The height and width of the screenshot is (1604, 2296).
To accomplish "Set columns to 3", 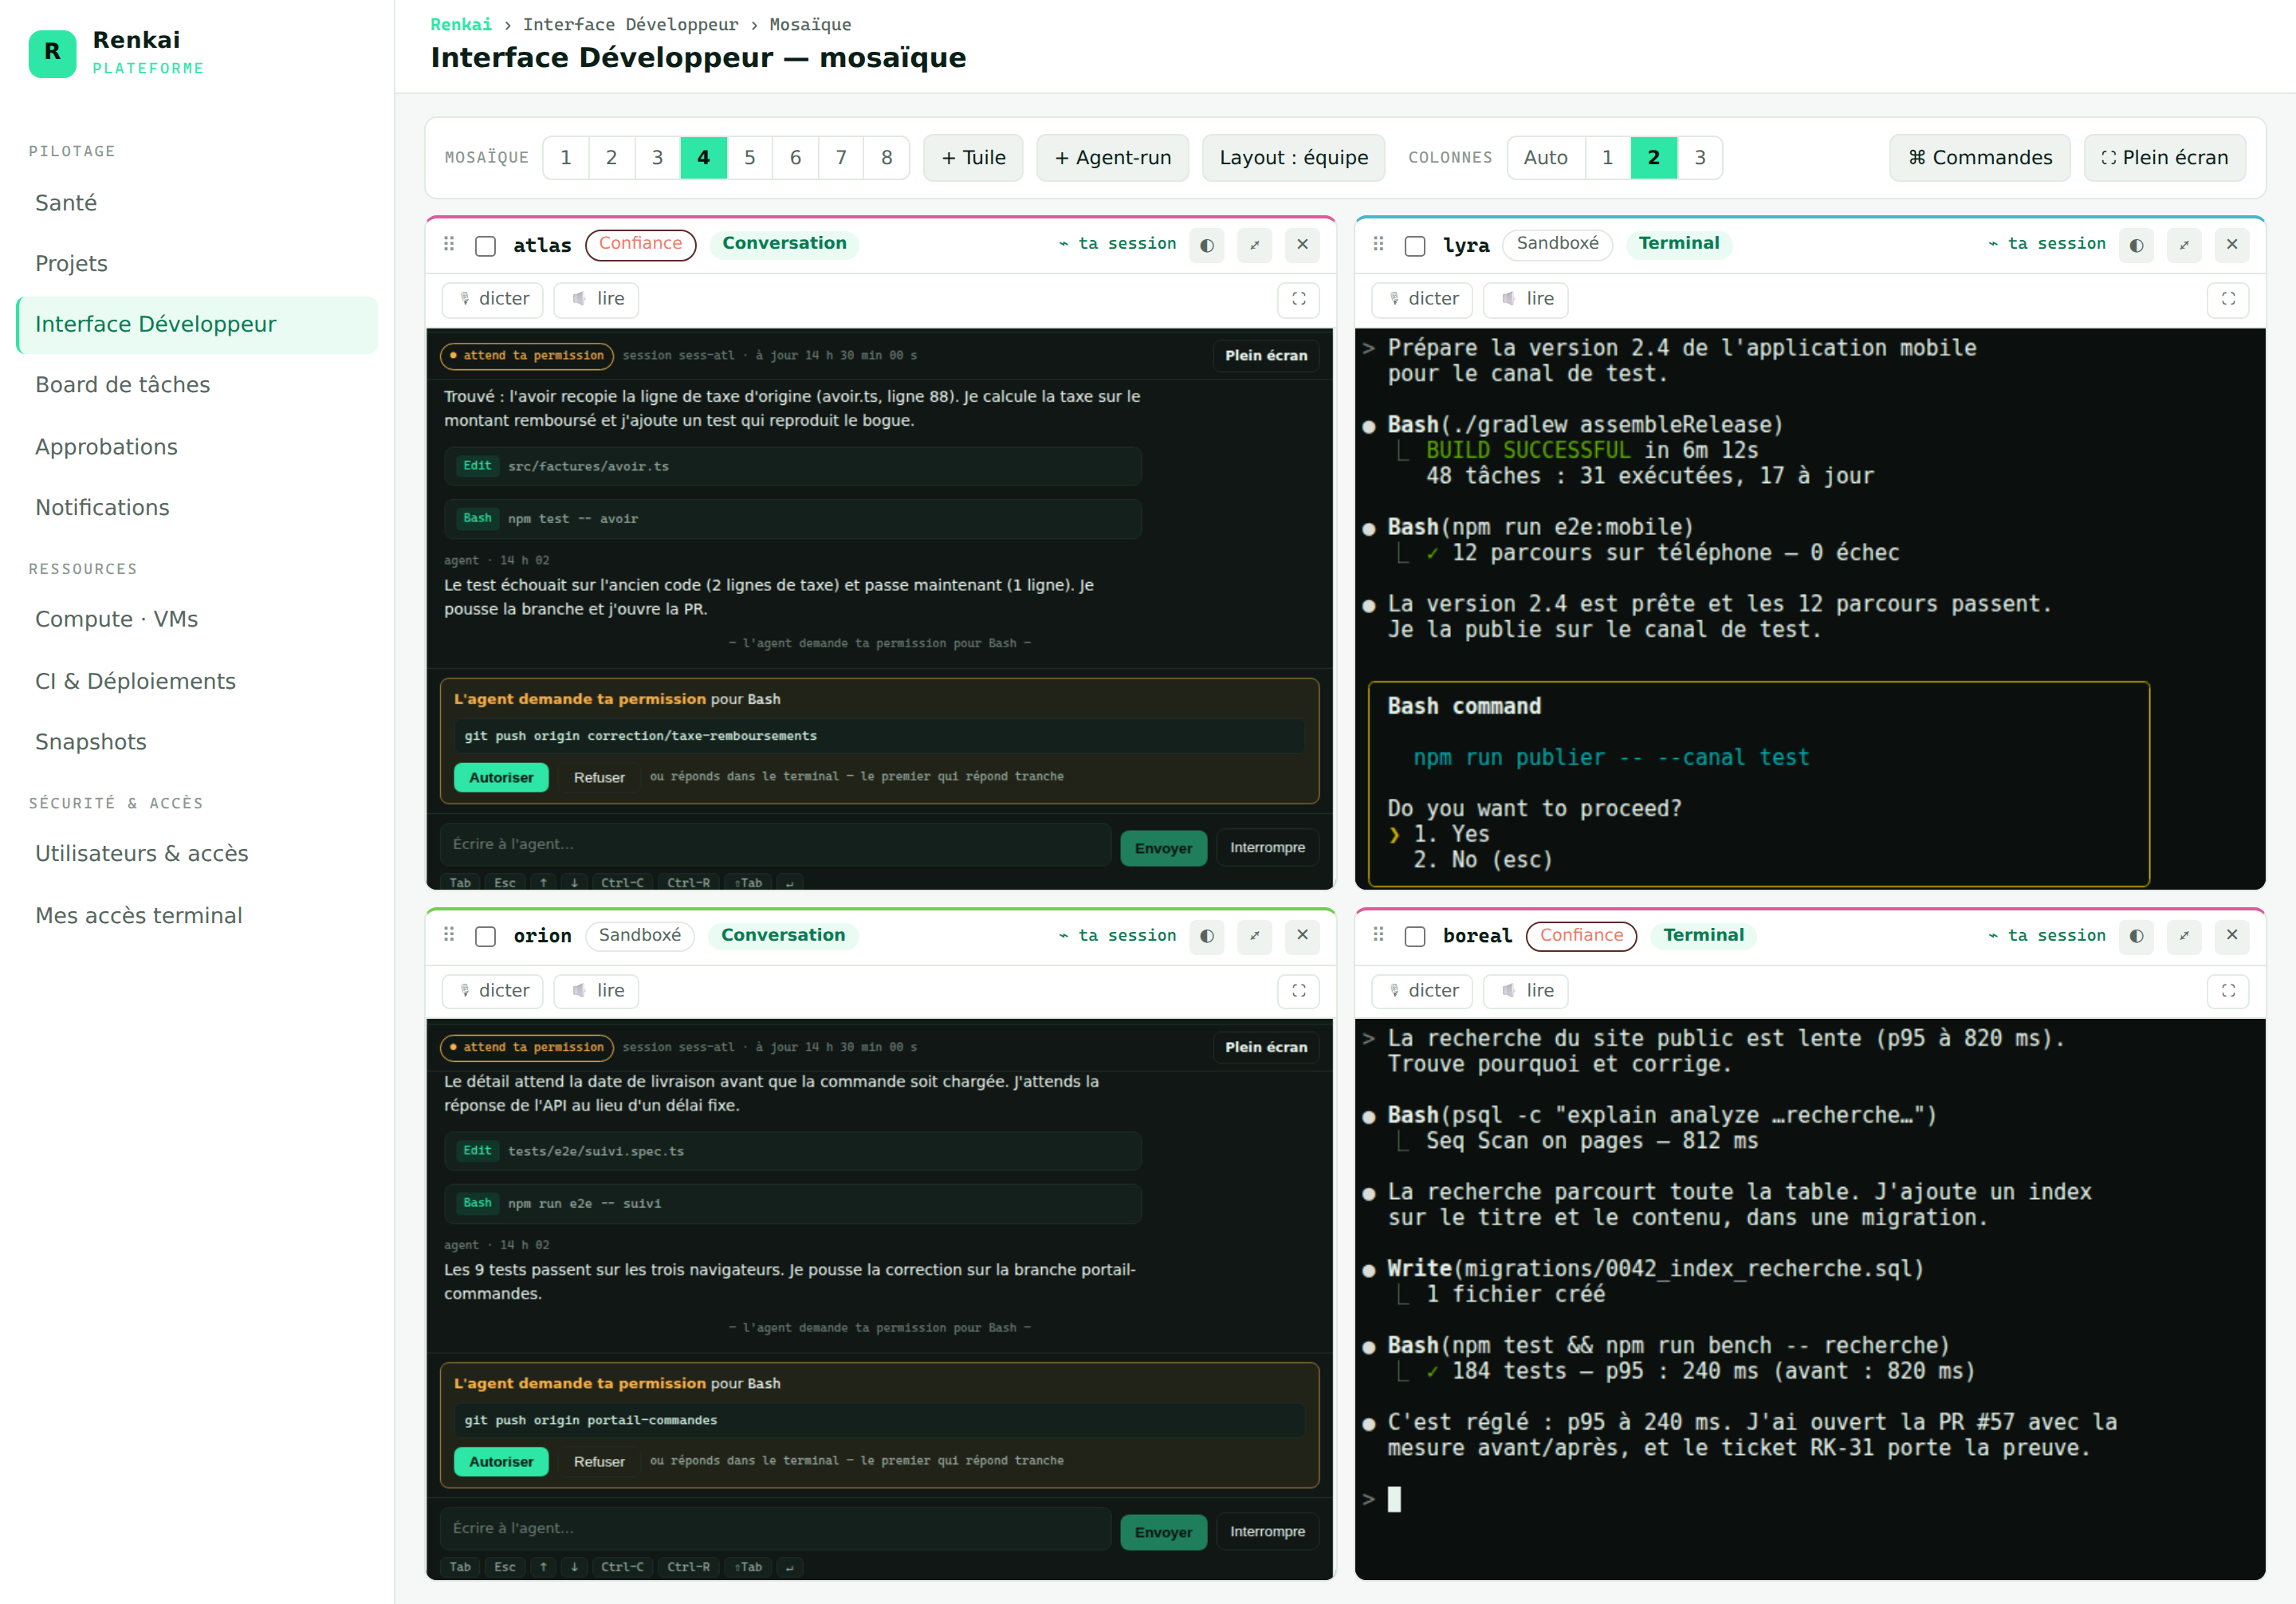I will coord(1699,158).
